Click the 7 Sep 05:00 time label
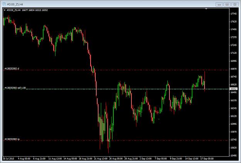This screenshot has height=163, width=241. 161,158
